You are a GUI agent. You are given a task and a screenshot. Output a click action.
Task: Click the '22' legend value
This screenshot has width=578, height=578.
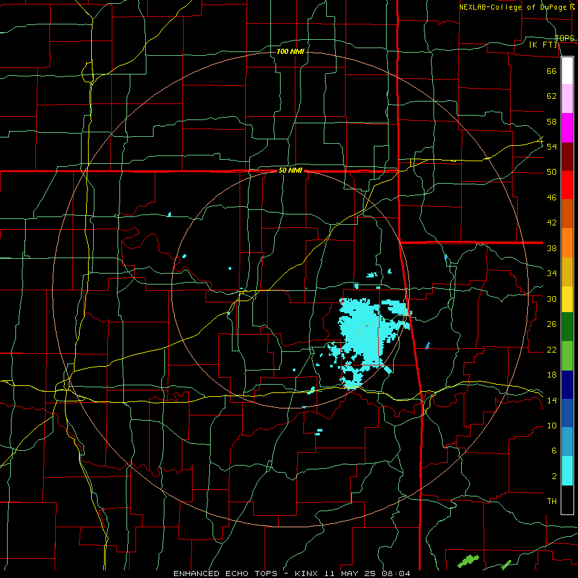pyautogui.click(x=552, y=350)
